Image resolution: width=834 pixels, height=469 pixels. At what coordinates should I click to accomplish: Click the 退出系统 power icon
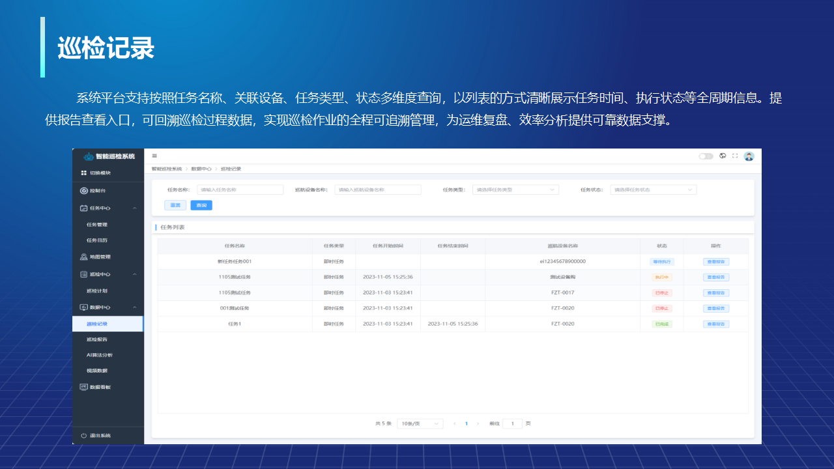(x=83, y=435)
